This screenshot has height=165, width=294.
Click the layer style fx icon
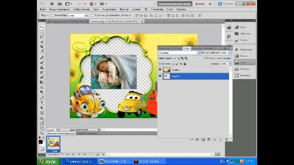tap(197, 139)
